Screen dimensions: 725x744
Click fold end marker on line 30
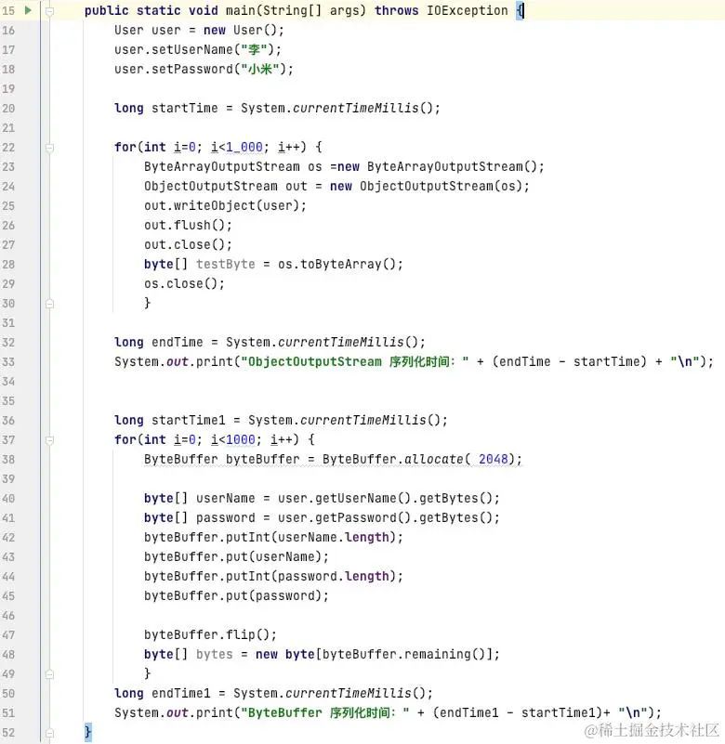pyautogui.click(x=49, y=304)
